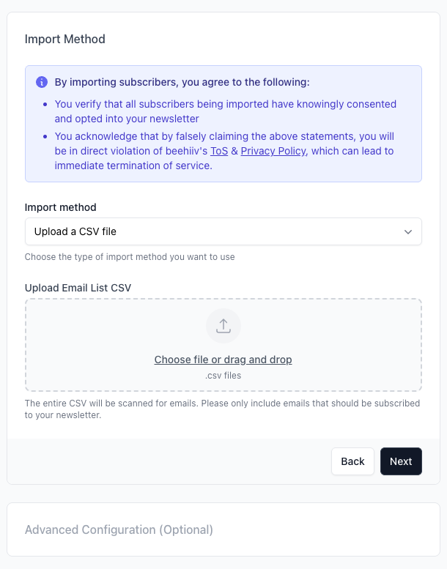Click the '.csv files' caption in the drop zone

pyautogui.click(x=223, y=376)
